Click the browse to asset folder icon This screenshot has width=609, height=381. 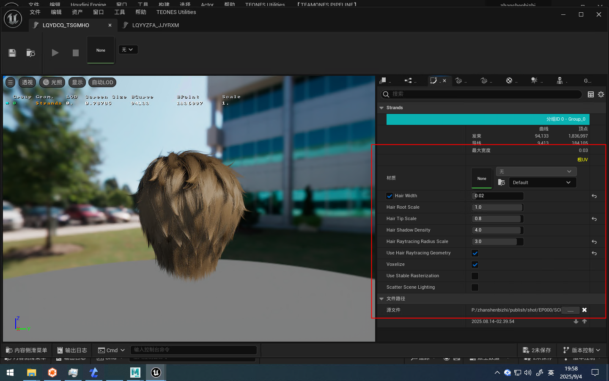30,53
